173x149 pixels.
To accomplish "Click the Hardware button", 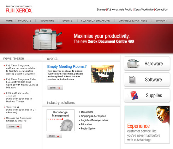I will [x=147, y=64].
